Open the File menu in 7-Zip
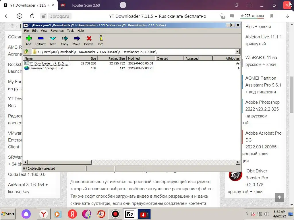Viewport: 294px width, 220px height. click(26, 31)
